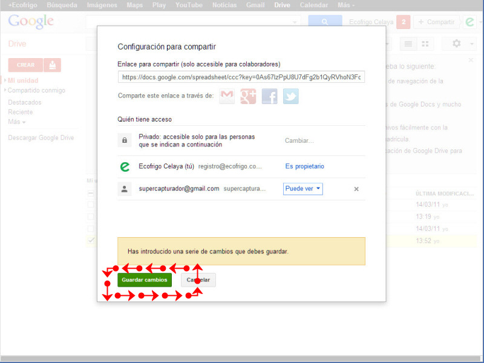Open Play in the top bar
Screen dimensions: 484x363
159,5
